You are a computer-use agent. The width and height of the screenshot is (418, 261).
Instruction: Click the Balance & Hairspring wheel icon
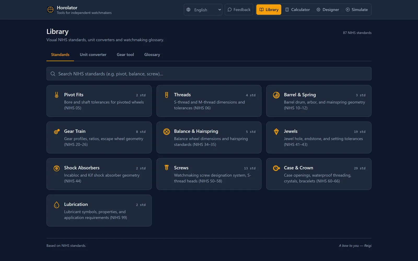click(166, 132)
